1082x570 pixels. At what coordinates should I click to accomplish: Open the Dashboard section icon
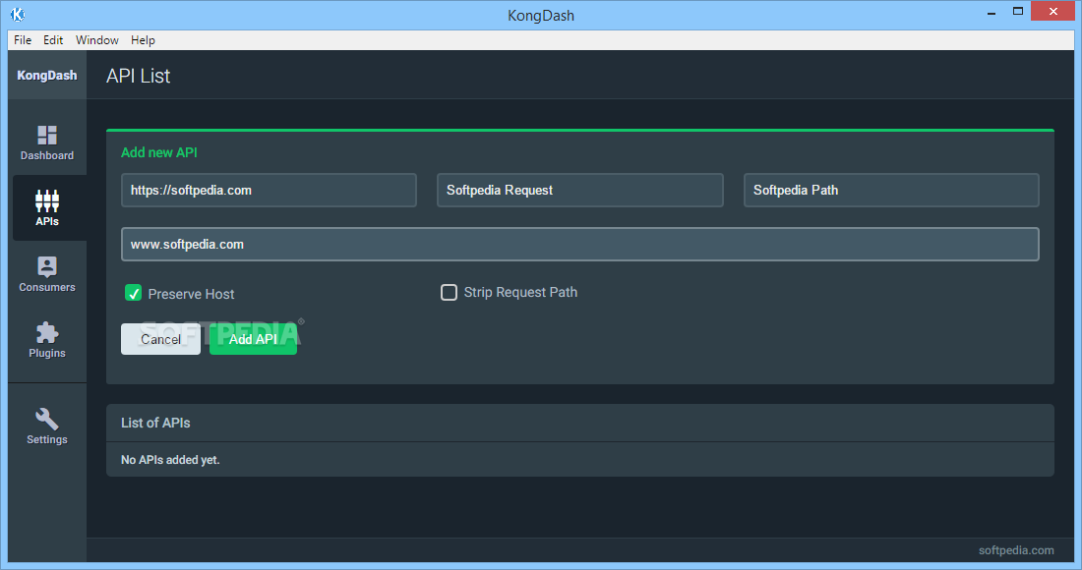pos(47,135)
